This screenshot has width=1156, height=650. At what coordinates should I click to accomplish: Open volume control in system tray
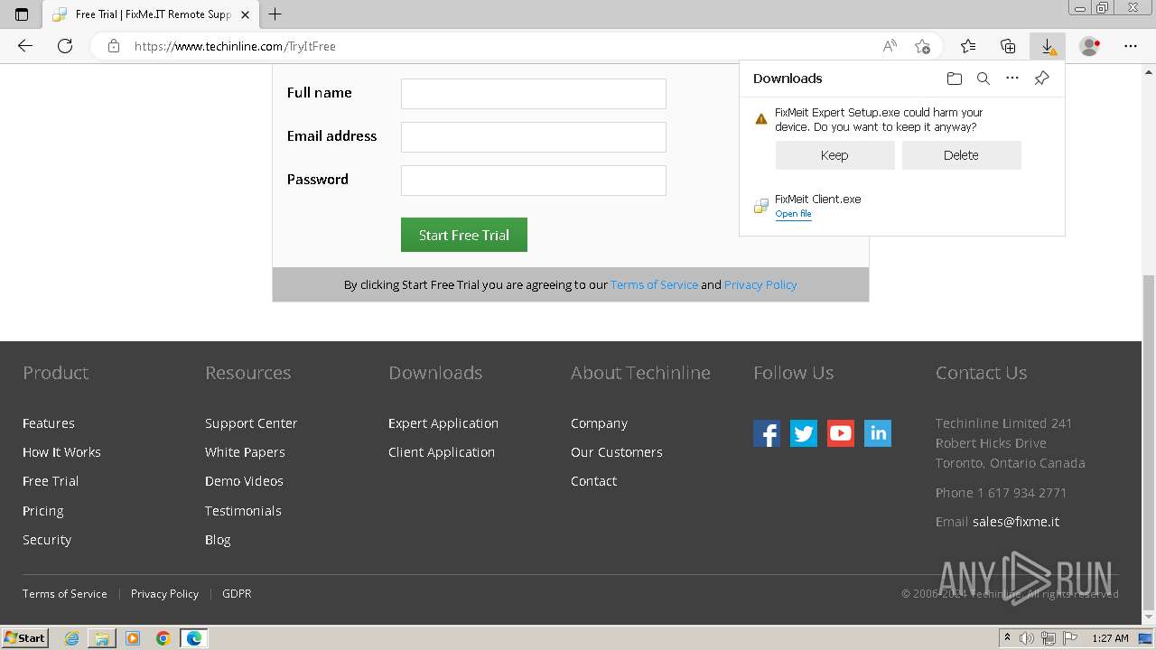(1027, 638)
